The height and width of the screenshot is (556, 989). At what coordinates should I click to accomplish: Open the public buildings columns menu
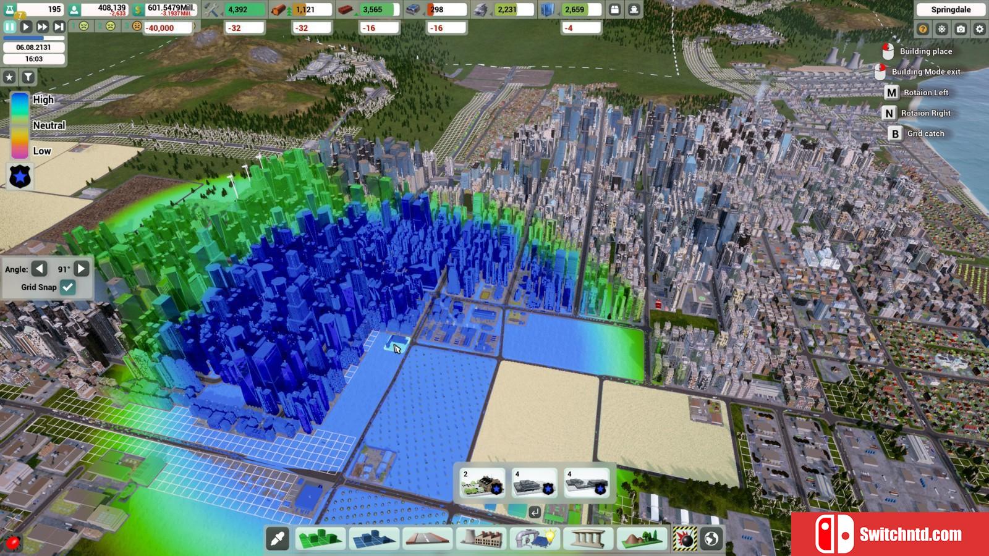[x=588, y=539]
